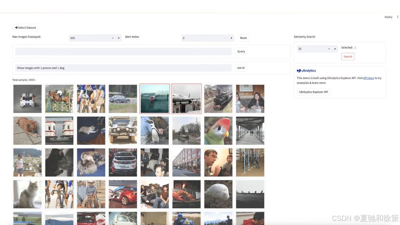Select the white cat by window thumbnail
Screen dimensions: 400x225
coord(27,194)
